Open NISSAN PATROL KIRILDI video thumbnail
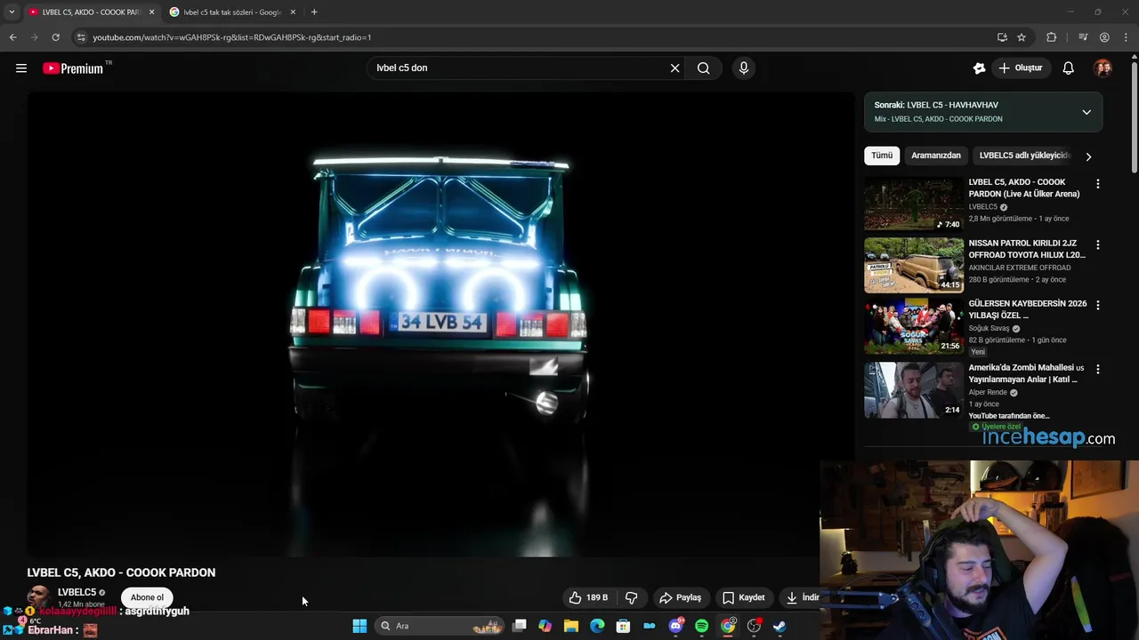Image resolution: width=1139 pixels, height=640 pixels. [914, 265]
